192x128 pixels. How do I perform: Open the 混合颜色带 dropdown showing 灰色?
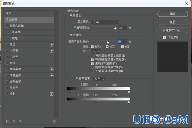(99, 79)
